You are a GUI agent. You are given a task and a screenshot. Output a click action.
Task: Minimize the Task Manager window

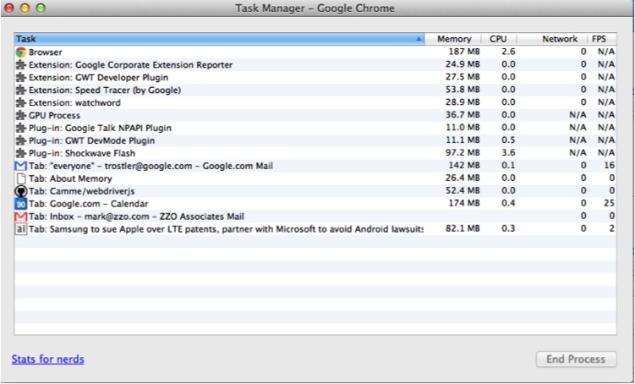(x=25, y=8)
